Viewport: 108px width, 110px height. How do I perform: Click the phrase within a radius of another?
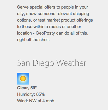pyautogui.click(x=57, y=27)
